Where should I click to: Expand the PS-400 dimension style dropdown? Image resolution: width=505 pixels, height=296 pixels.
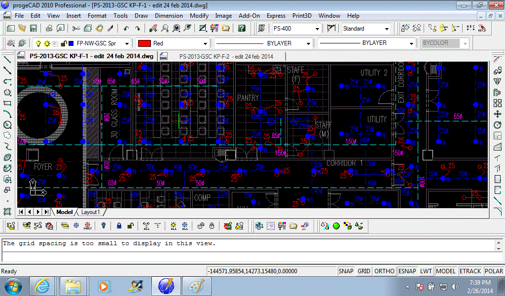(x=296, y=29)
